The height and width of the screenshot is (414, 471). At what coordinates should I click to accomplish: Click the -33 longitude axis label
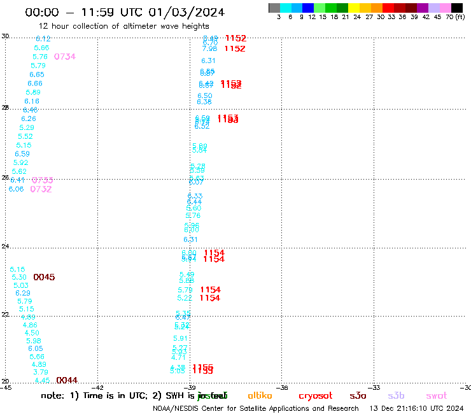tap(374, 388)
